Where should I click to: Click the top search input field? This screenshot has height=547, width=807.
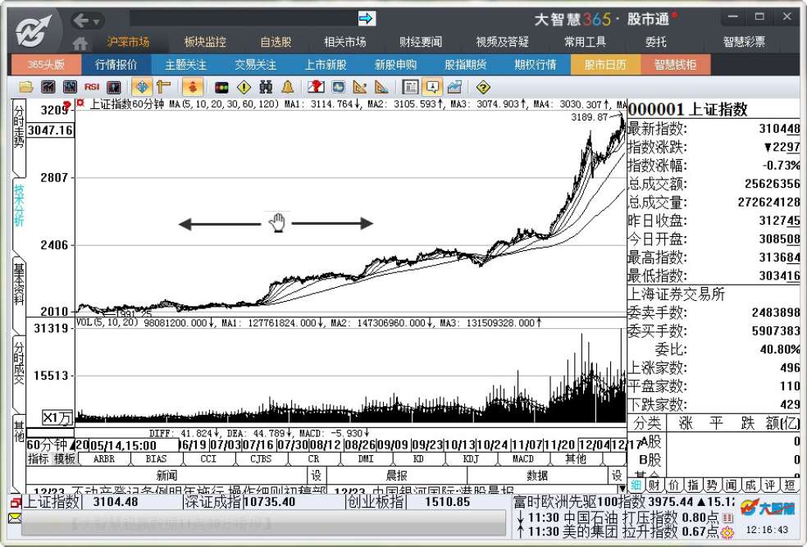point(244,19)
